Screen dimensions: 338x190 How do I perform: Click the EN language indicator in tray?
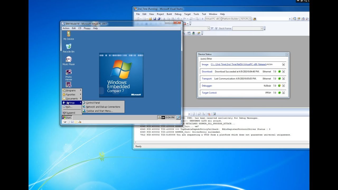click(163, 117)
